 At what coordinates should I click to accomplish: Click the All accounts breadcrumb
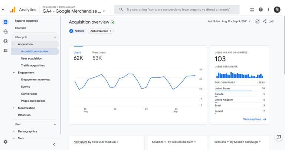[x=49, y=7]
